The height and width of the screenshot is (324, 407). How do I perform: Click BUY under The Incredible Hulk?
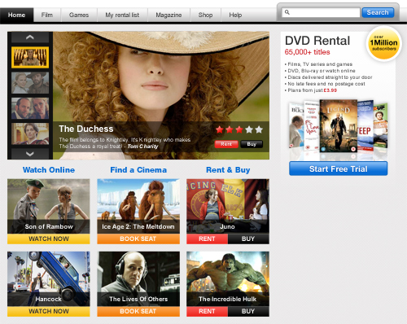click(x=248, y=311)
